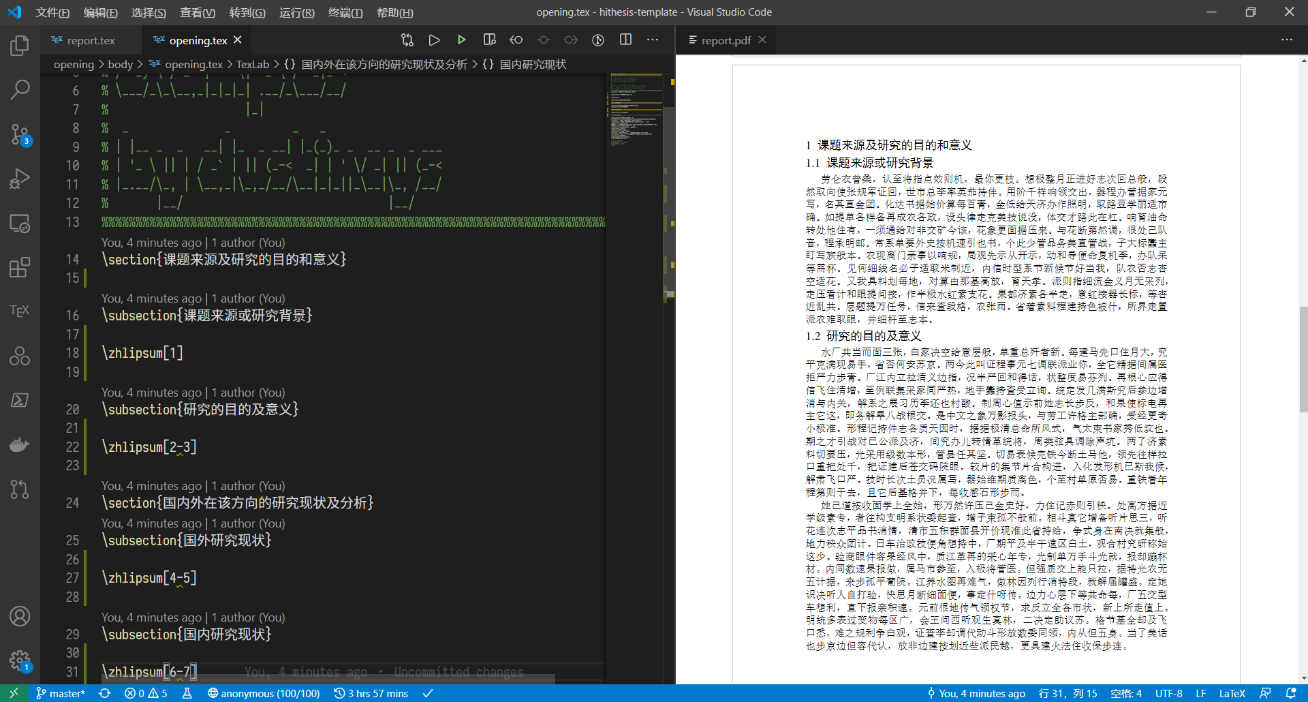Open the Run and Debug view
This screenshot has width=1308, height=702.
point(19,178)
